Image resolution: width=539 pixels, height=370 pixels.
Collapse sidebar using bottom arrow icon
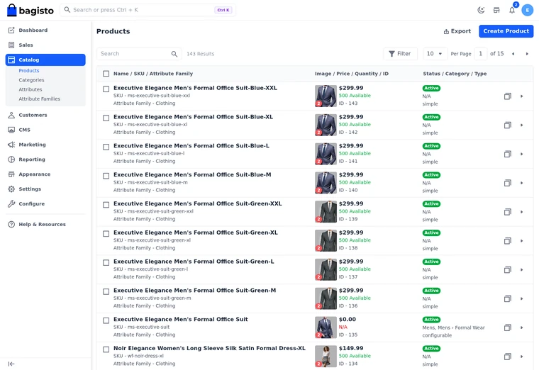click(11, 364)
